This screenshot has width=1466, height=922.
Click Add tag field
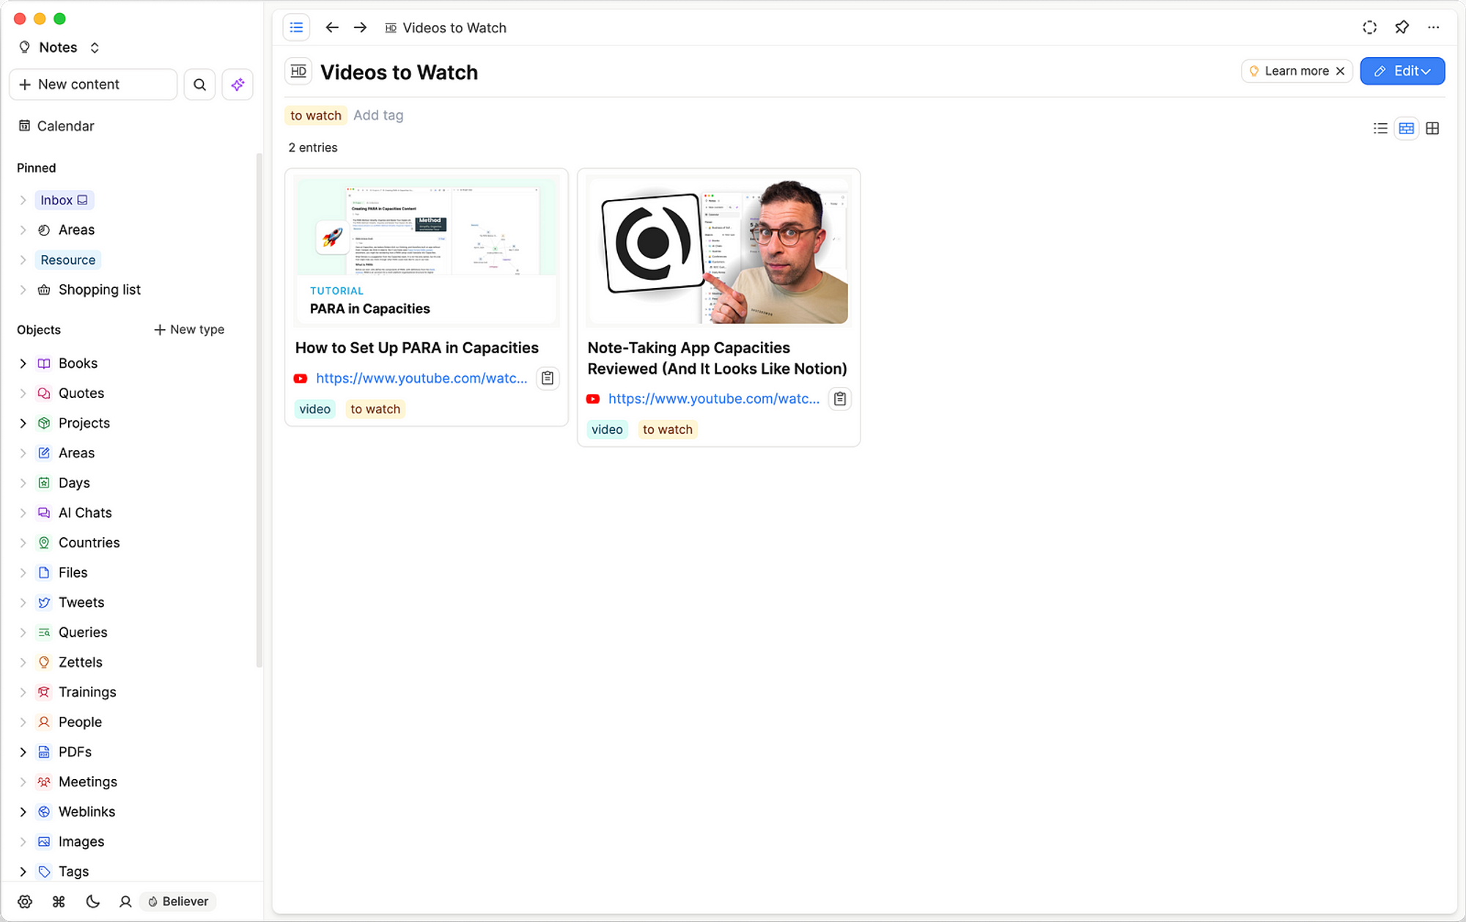click(378, 115)
